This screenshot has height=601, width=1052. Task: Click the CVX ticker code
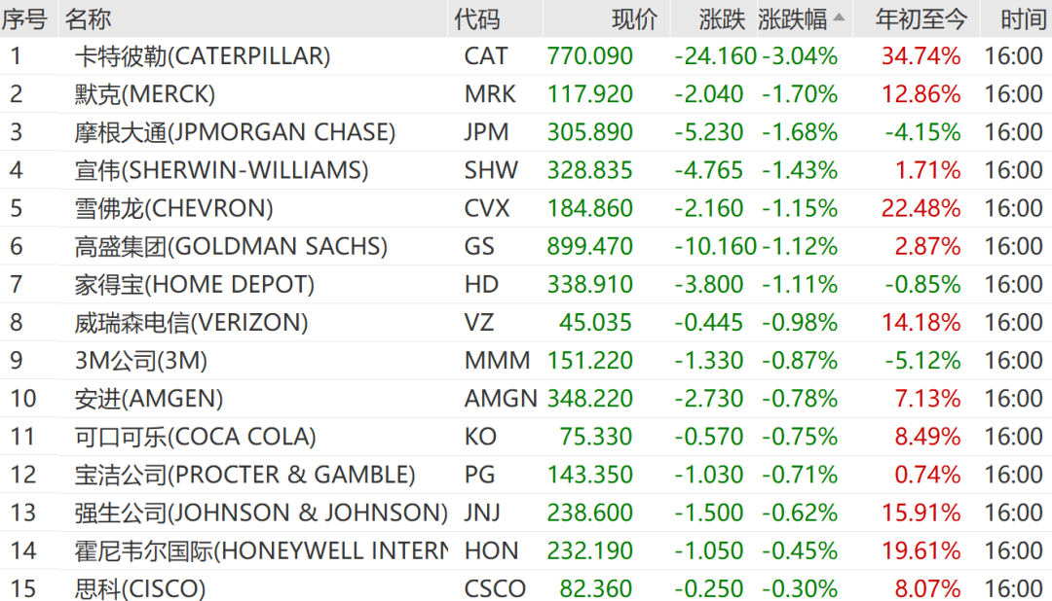coord(487,208)
